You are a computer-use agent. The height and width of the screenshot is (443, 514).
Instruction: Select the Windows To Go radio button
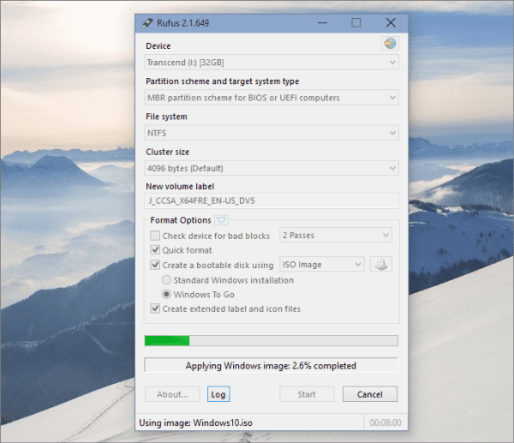click(x=166, y=294)
